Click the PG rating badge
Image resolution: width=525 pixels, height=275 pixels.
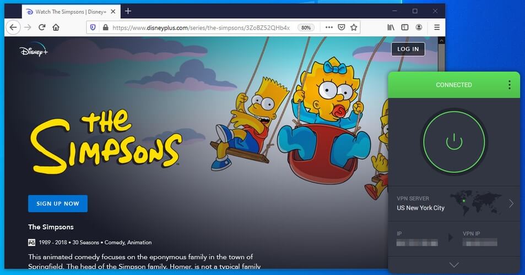pyautogui.click(x=31, y=243)
